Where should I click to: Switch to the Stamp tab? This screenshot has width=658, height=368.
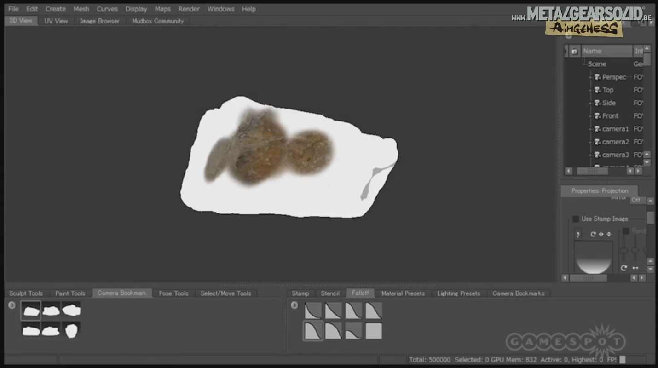(300, 293)
